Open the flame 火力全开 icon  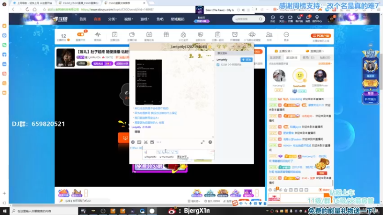click(x=183, y=34)
